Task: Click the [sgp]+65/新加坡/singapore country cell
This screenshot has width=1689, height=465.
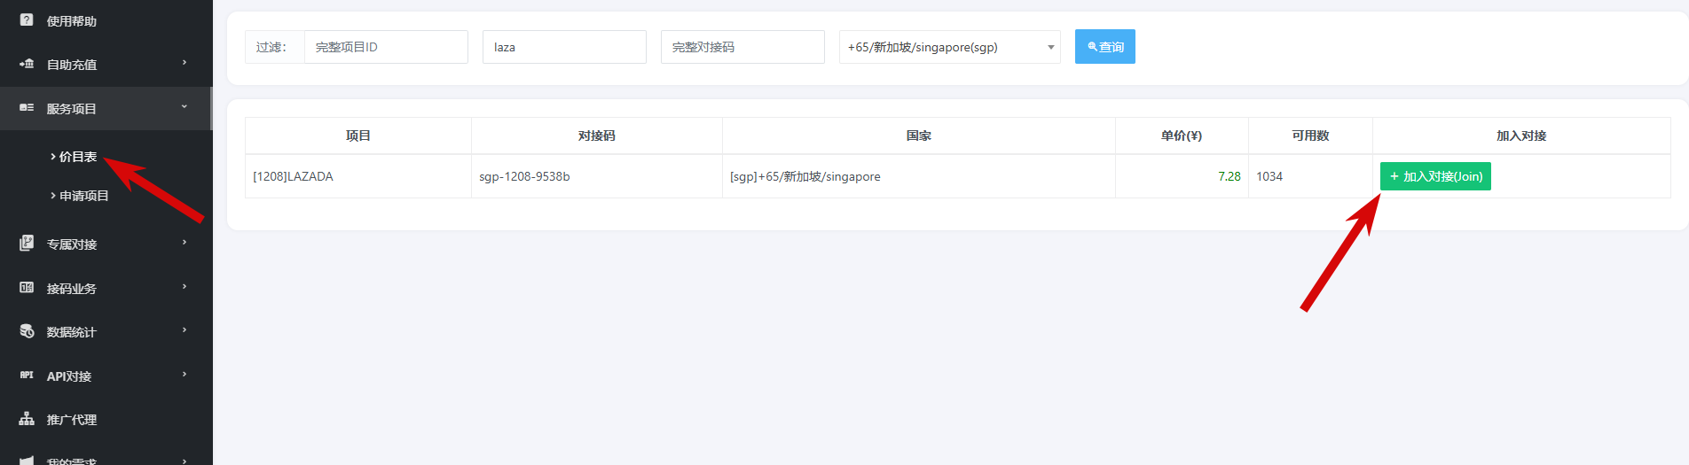Action: click(919, 176)
